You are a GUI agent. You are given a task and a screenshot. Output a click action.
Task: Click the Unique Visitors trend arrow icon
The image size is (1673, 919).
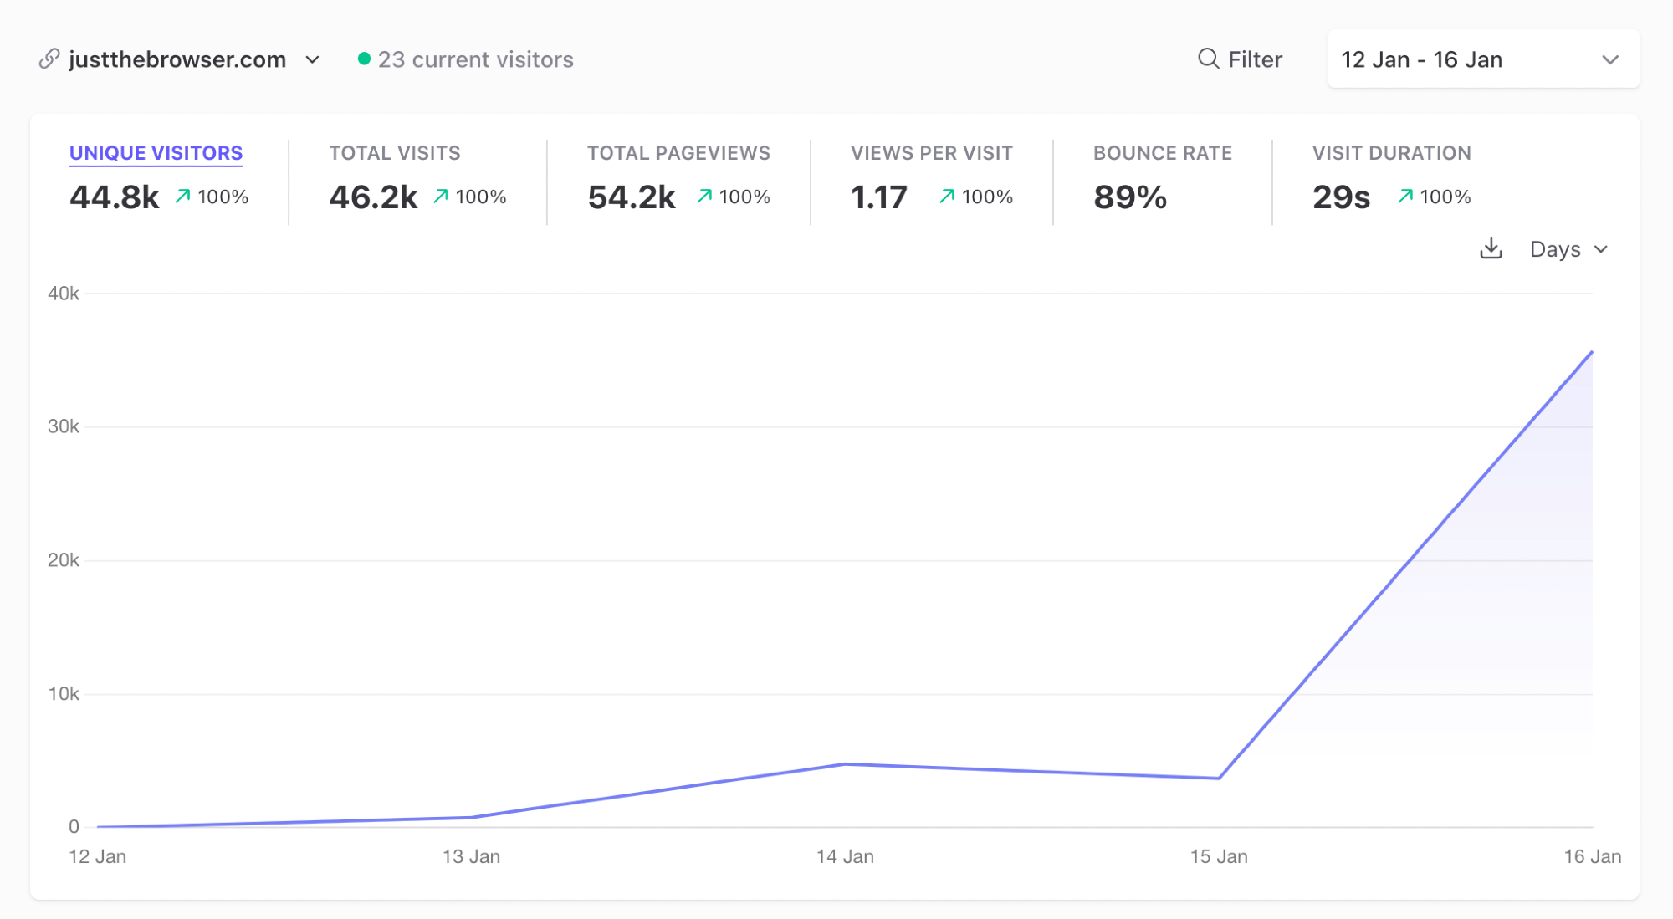(182, 197)
